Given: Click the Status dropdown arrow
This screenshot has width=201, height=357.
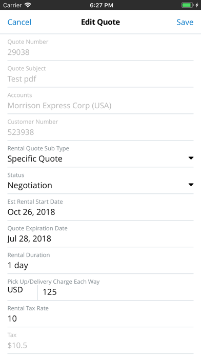Looking at the screenshot, I should [x=191, y=185].
